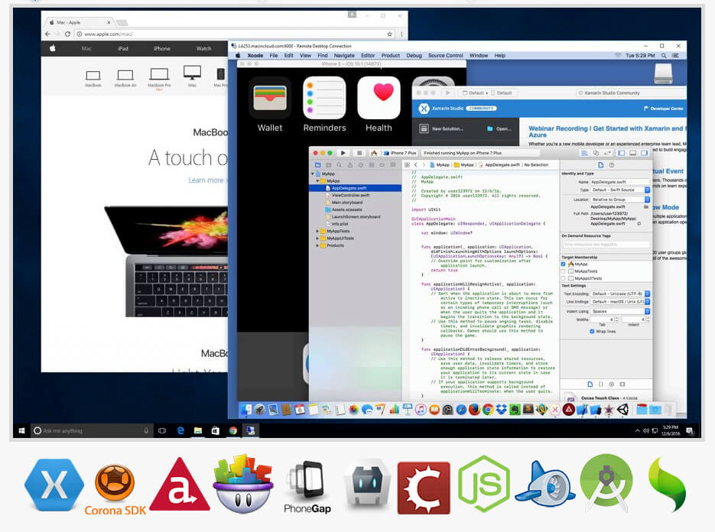715x532 pixels.
Task: Show the standard editor in the Xcode toolbar
Action: tap(584, 153)
